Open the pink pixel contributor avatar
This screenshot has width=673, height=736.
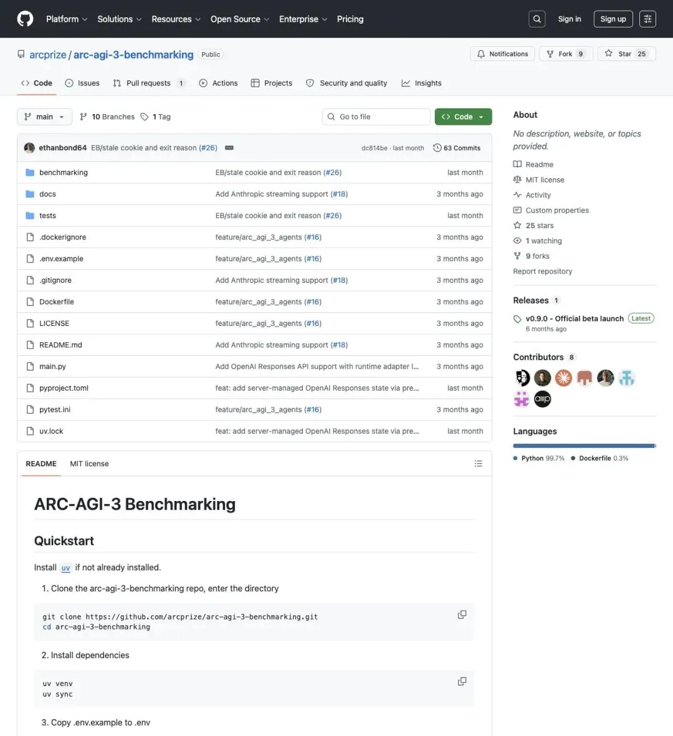(x=522, y=399)
